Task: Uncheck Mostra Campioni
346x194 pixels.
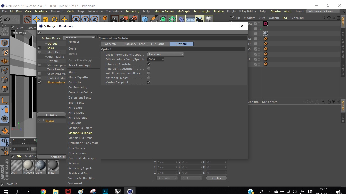Action: click(149, 82)
